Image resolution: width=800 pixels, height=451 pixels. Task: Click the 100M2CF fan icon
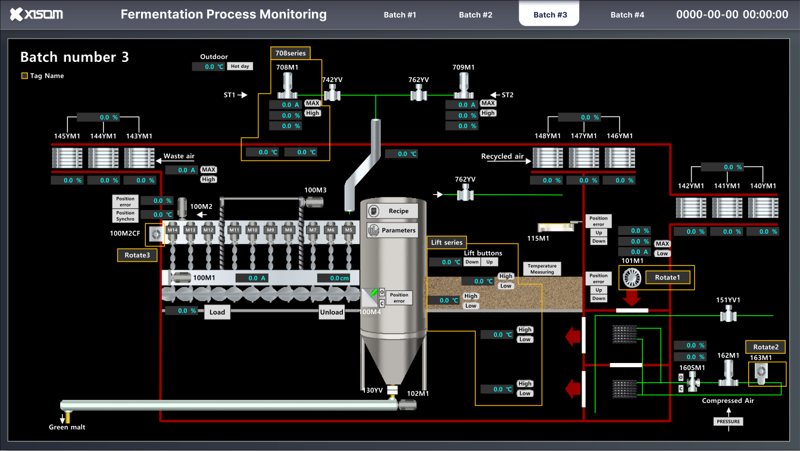155,234
